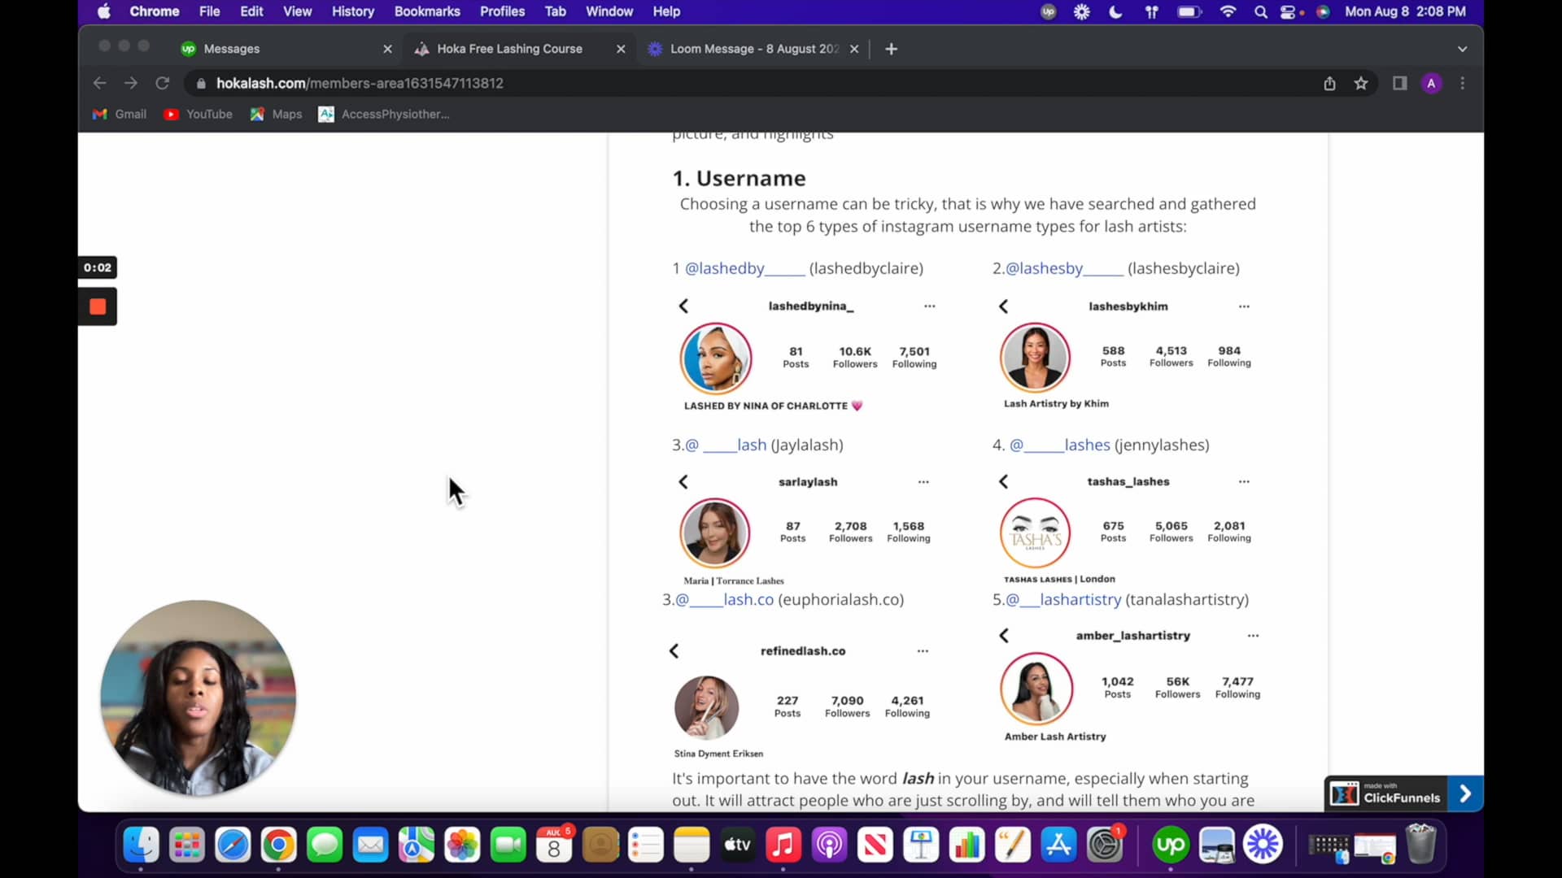Open the tab search chevron
Image resolution: width=1562 pixels, height=878 pixels.
(1462, 49)
